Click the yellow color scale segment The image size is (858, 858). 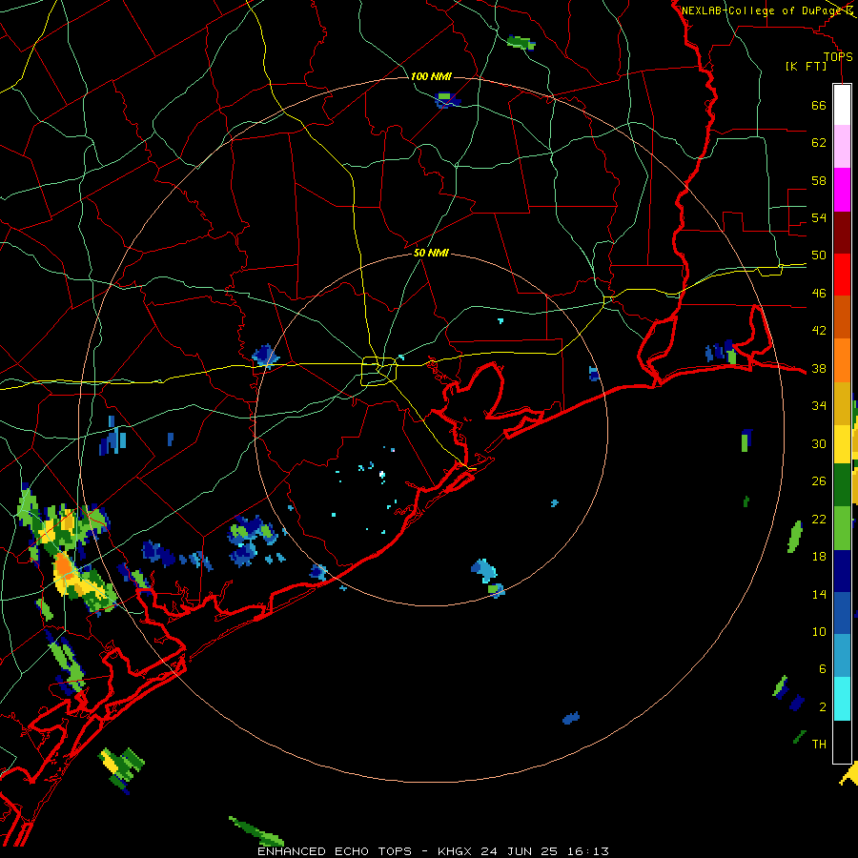[842, 443]
